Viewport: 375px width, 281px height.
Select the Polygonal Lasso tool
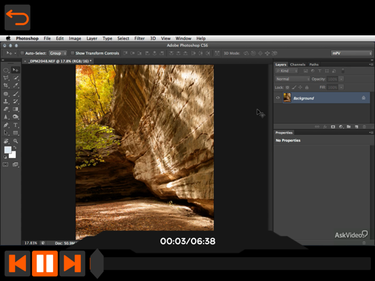tap(6, 77)
